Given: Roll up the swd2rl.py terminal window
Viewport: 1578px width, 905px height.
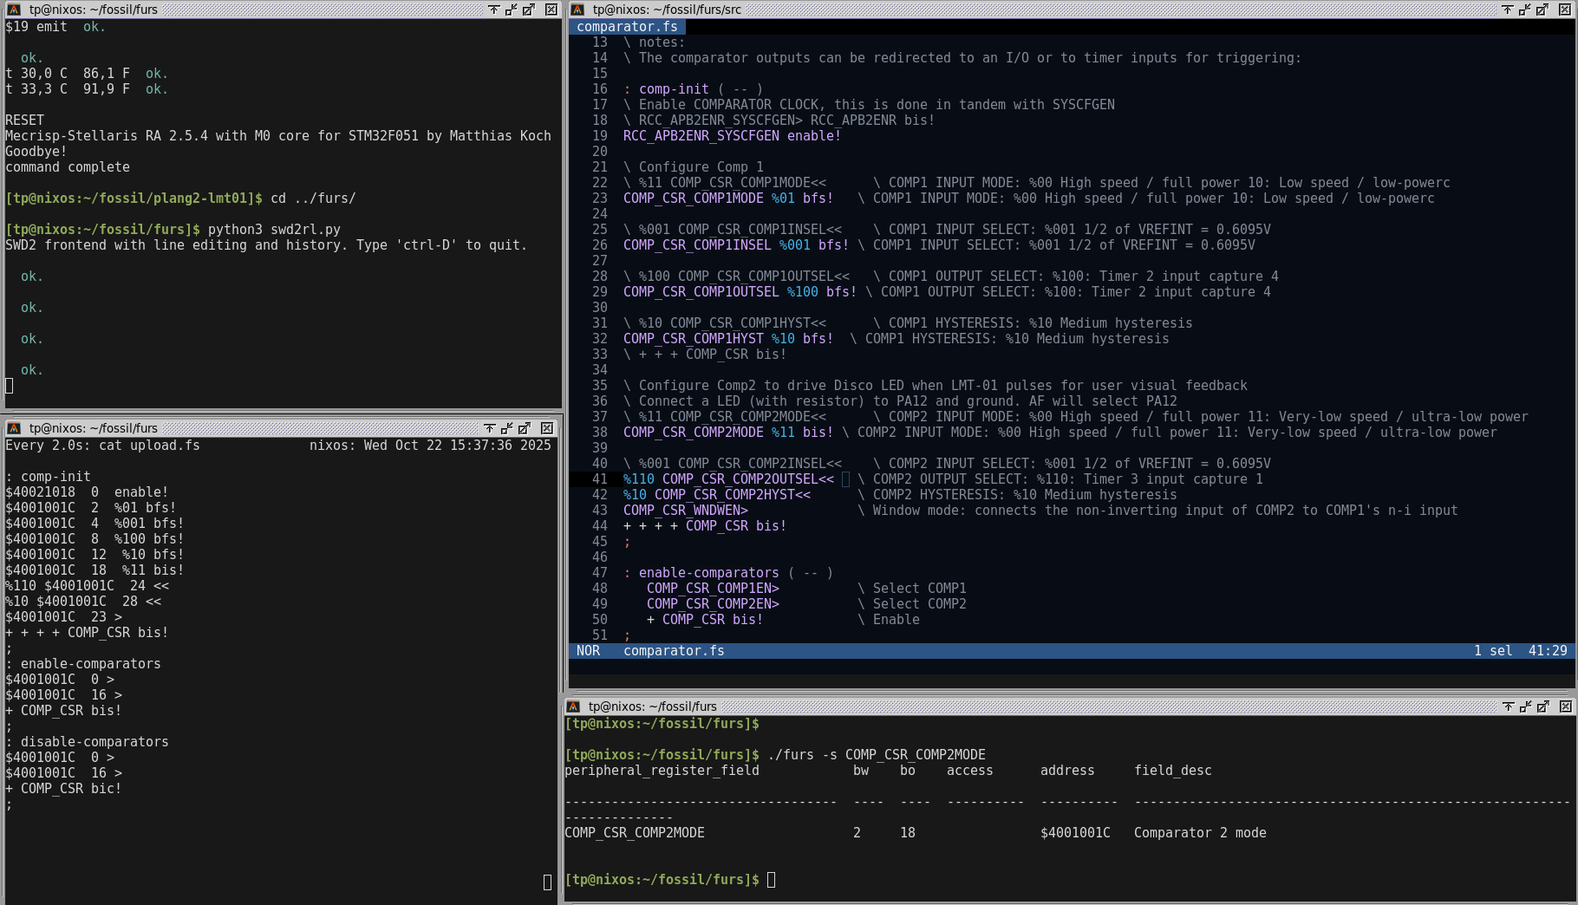Looking at the screenshot, I should pyautogui.click(x=493, y=10).
